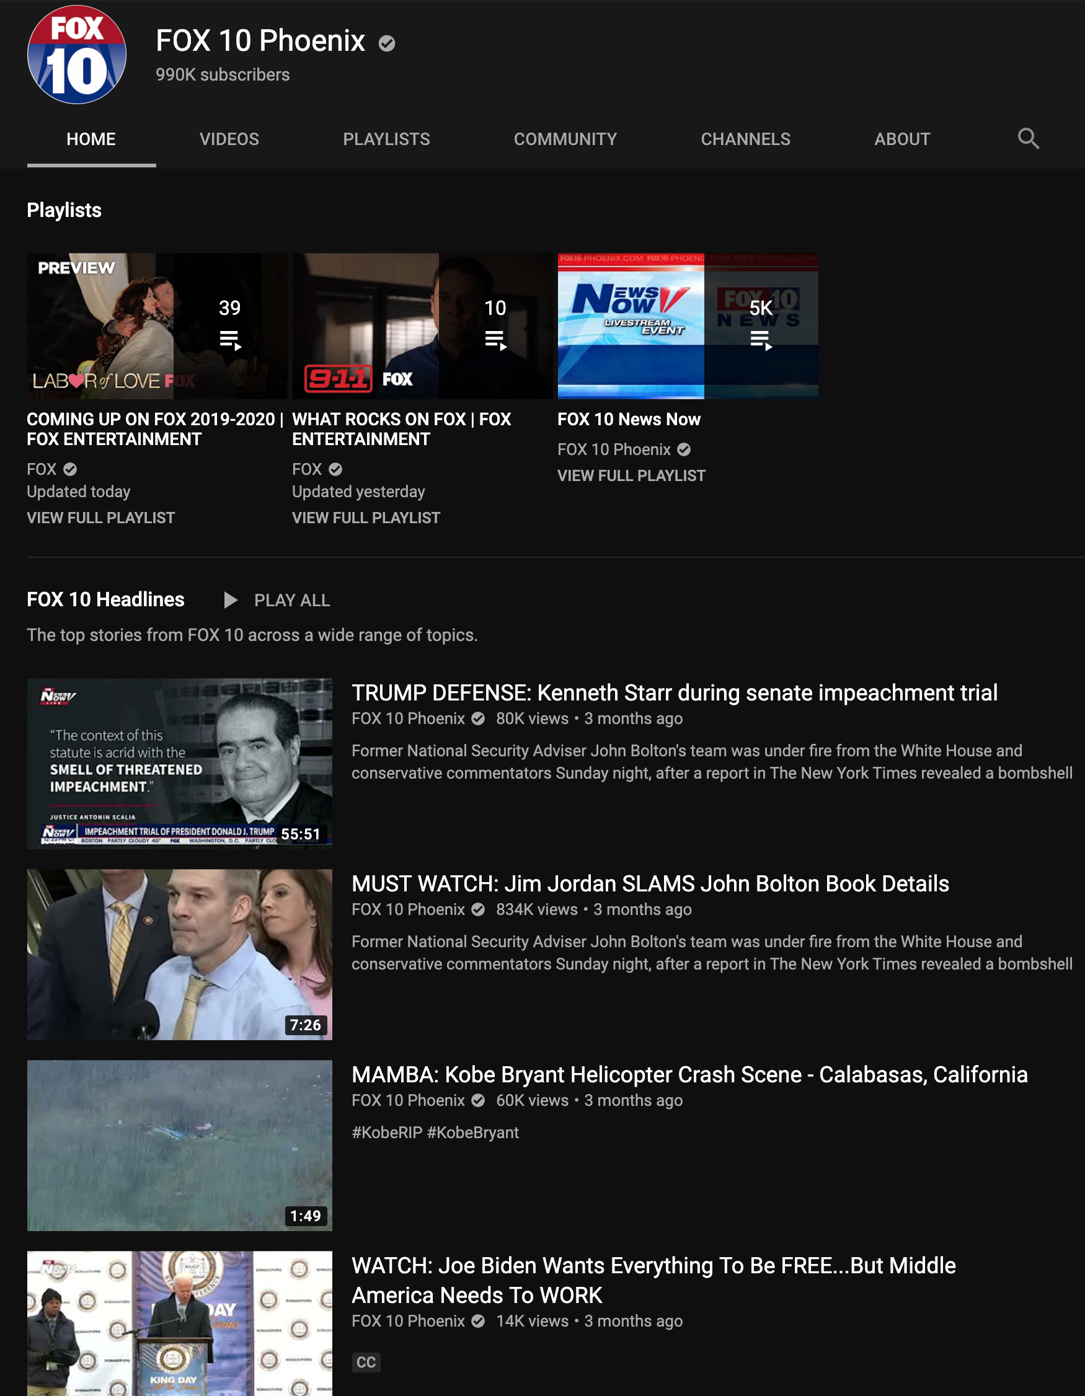The height and width of the screenshot is (1396, 1085).
Task: View full playlist for FOX 10 News Now
Action: click(x=632, y=475)
